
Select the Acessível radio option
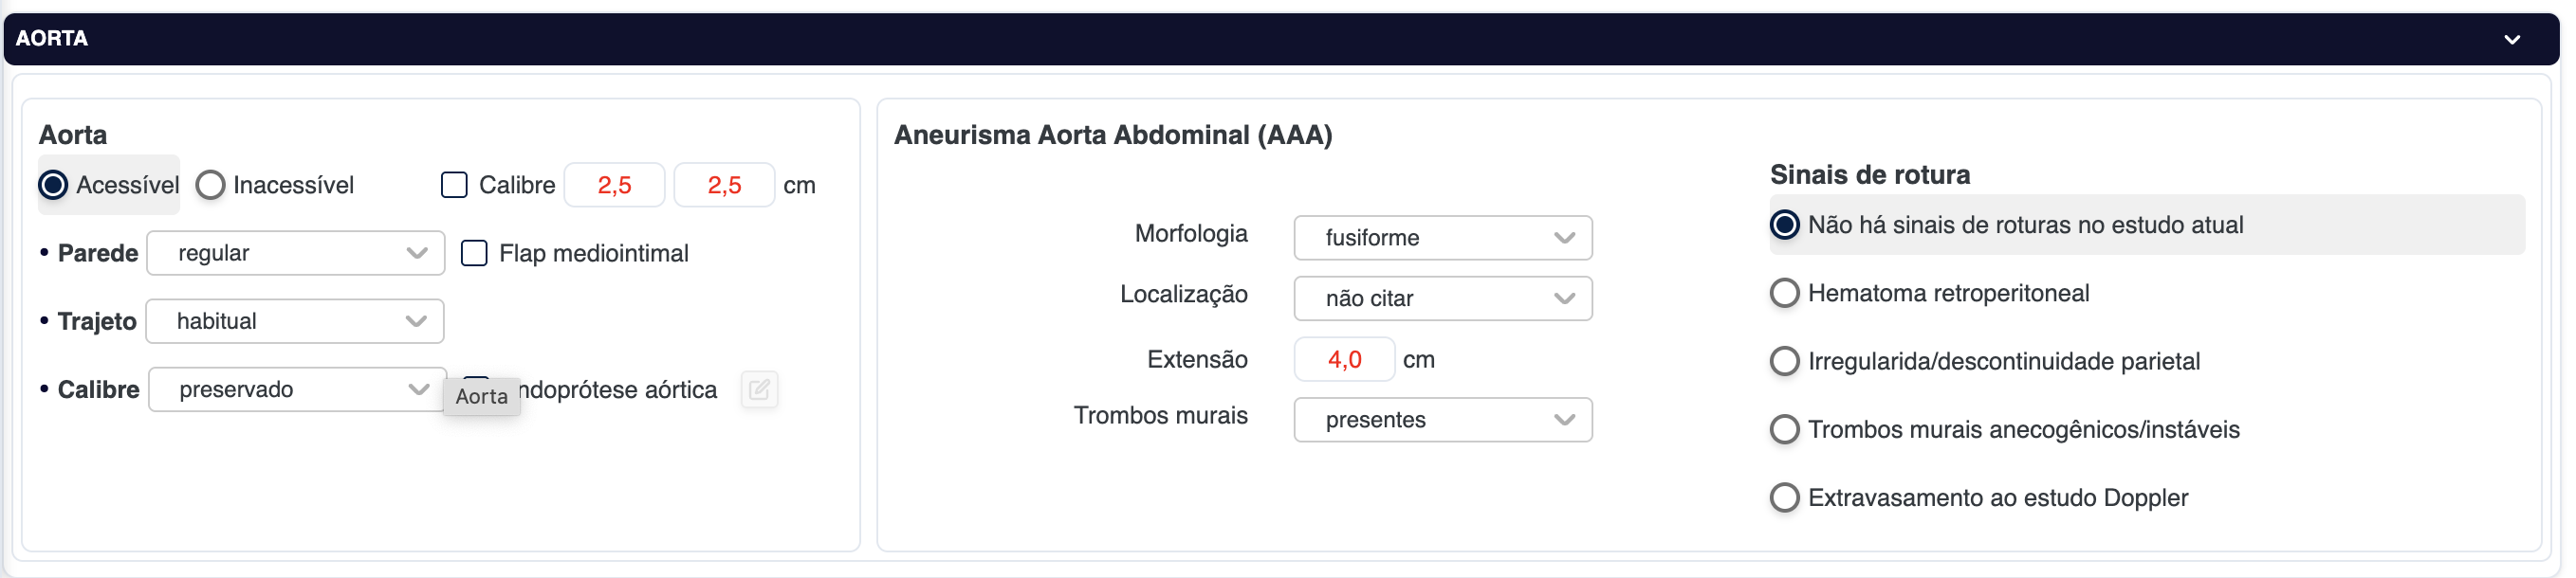click(54, 186)
